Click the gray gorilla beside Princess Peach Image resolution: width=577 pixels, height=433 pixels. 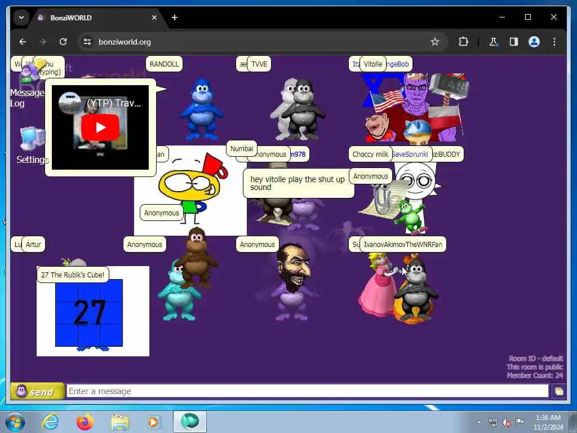pos(416,289)
